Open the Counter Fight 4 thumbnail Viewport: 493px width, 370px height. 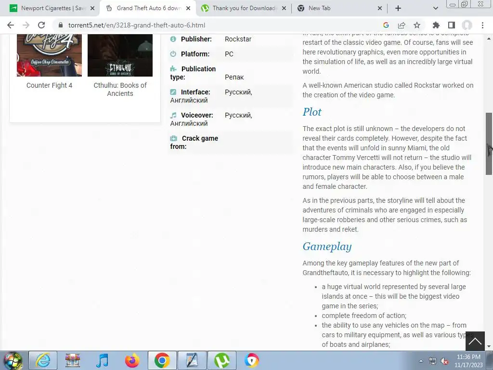click(50, 55)
